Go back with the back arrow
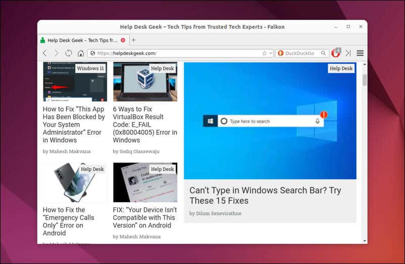 coord(45,53)
